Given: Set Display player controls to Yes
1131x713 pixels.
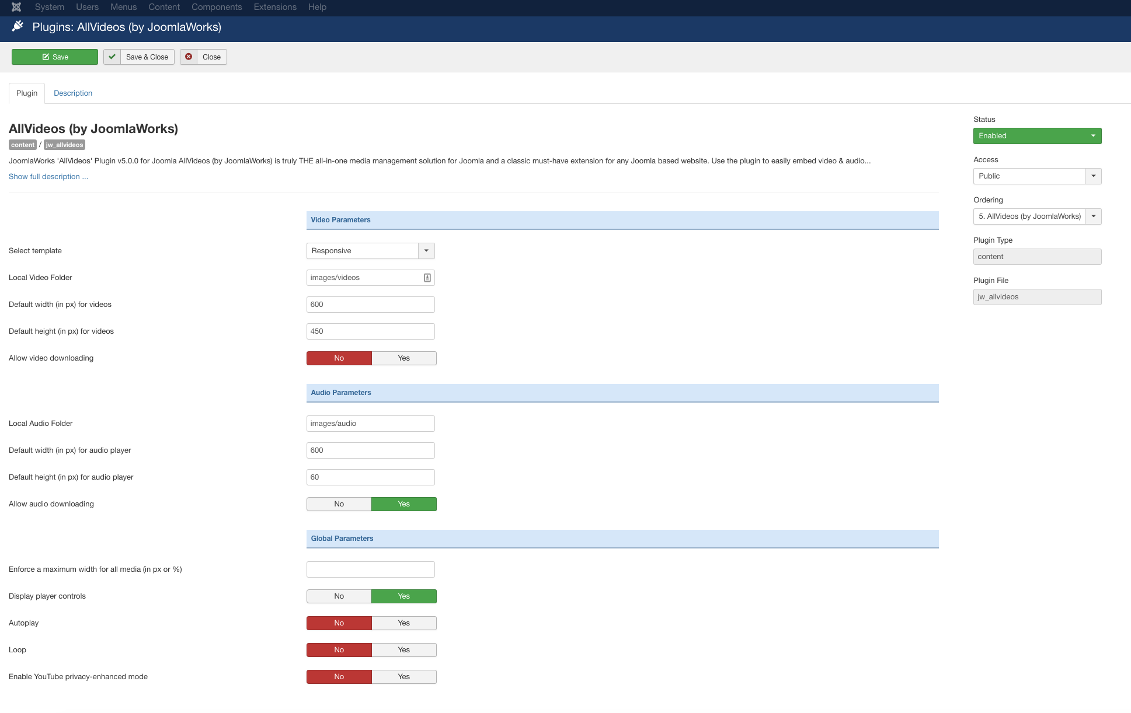Looking at the screenshot, I should (x=404, y=596).
